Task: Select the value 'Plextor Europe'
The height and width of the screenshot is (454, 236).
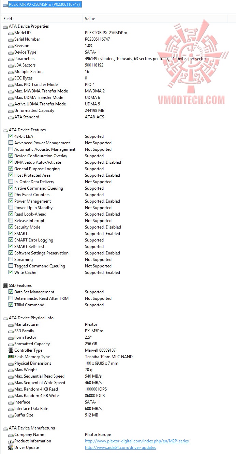Action: 98,435
